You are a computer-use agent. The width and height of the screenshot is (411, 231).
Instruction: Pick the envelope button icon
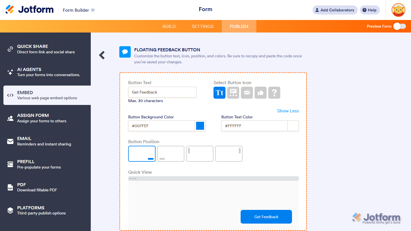tap(247, 92)
